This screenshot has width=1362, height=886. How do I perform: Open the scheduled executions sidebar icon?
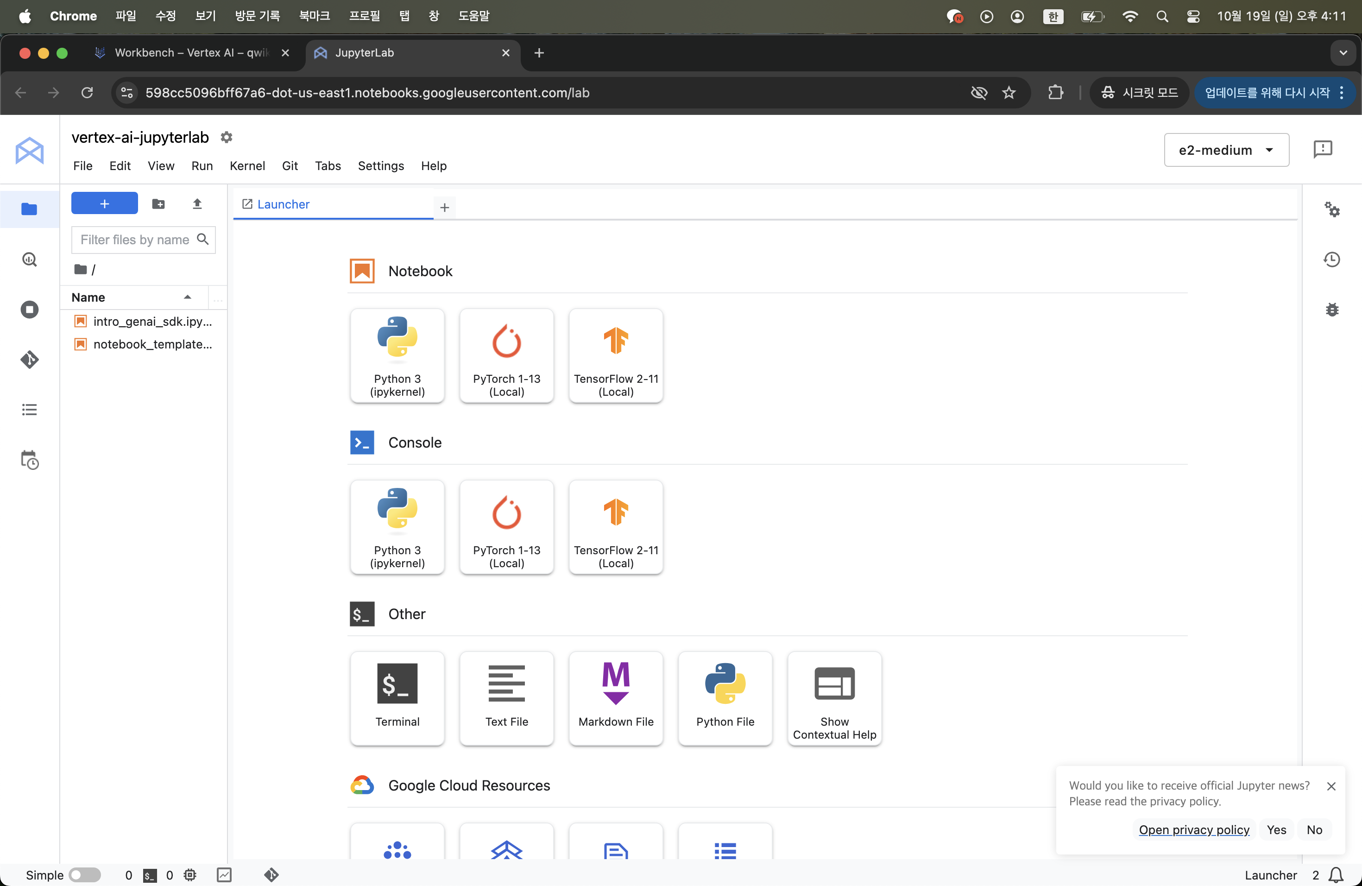(29, 460)
